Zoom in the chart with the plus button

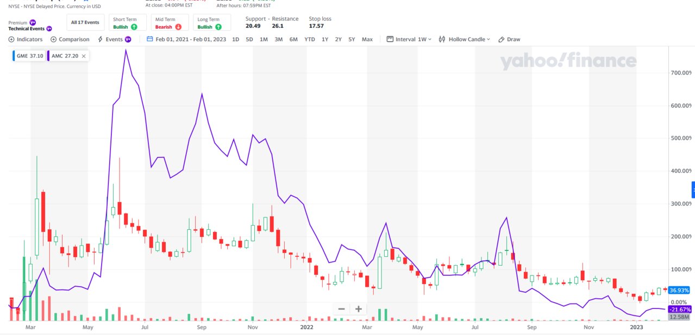pos(359,309)
